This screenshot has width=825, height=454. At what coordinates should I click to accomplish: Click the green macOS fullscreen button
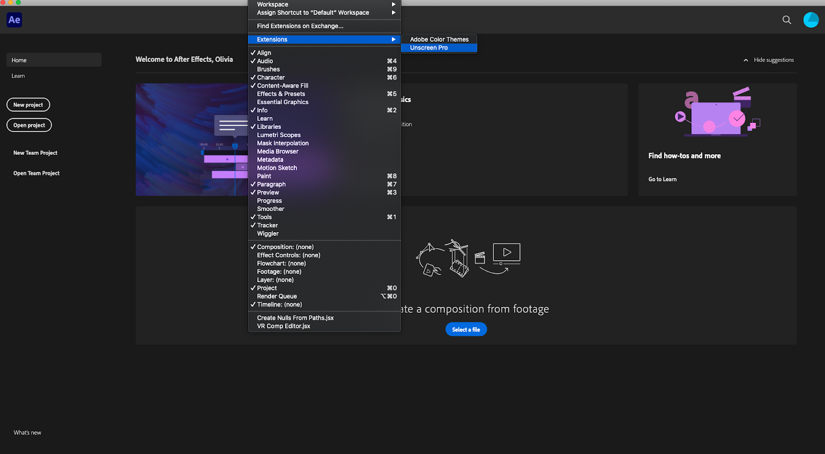pos(18,3)
